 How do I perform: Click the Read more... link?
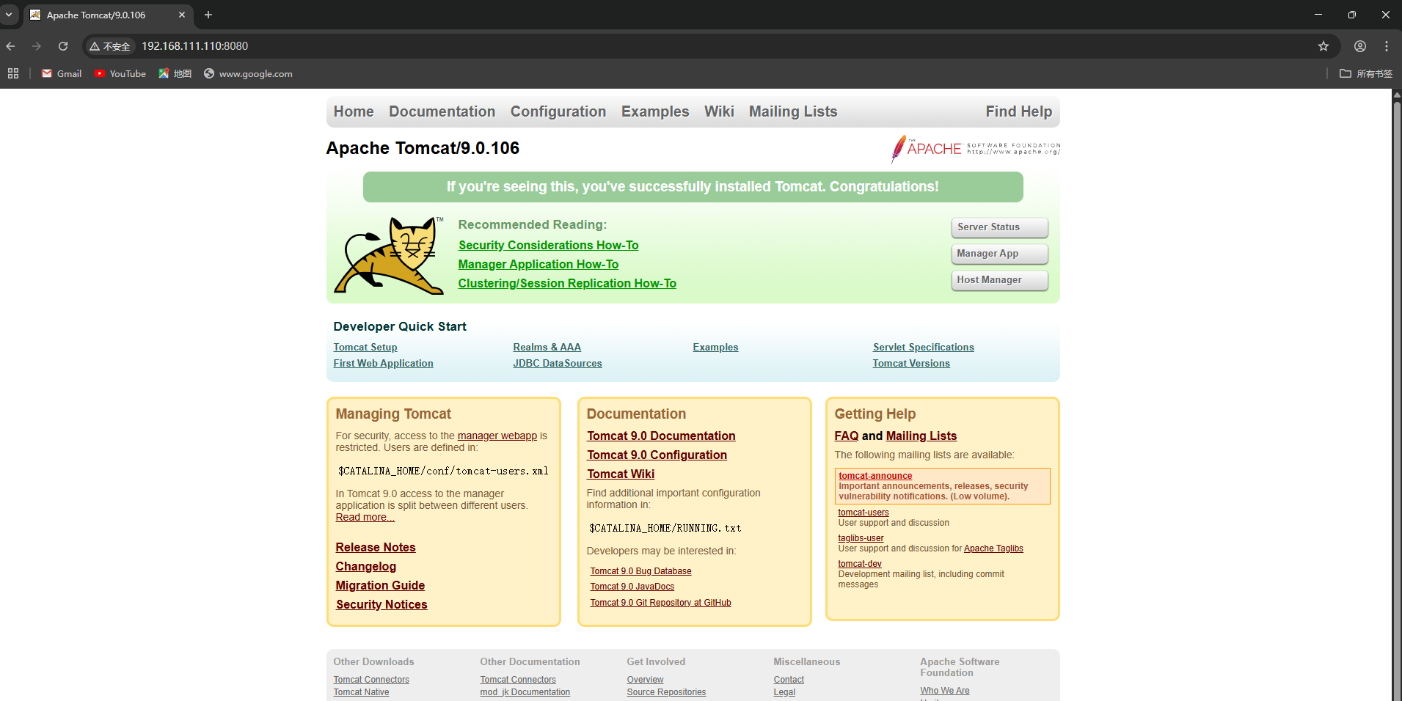(365, 517)
